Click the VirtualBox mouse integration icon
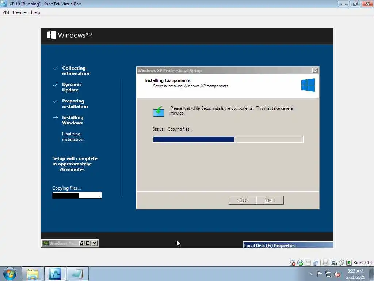The image size is (374, 281). [341, 263]
